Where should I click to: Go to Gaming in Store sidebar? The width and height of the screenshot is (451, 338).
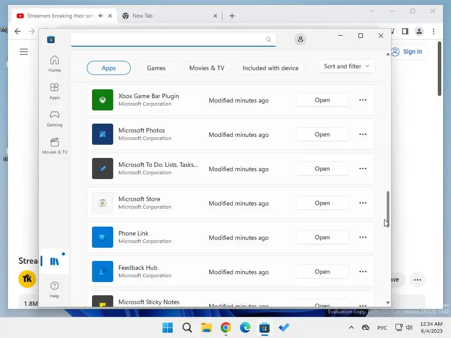(x=54, y=118)
